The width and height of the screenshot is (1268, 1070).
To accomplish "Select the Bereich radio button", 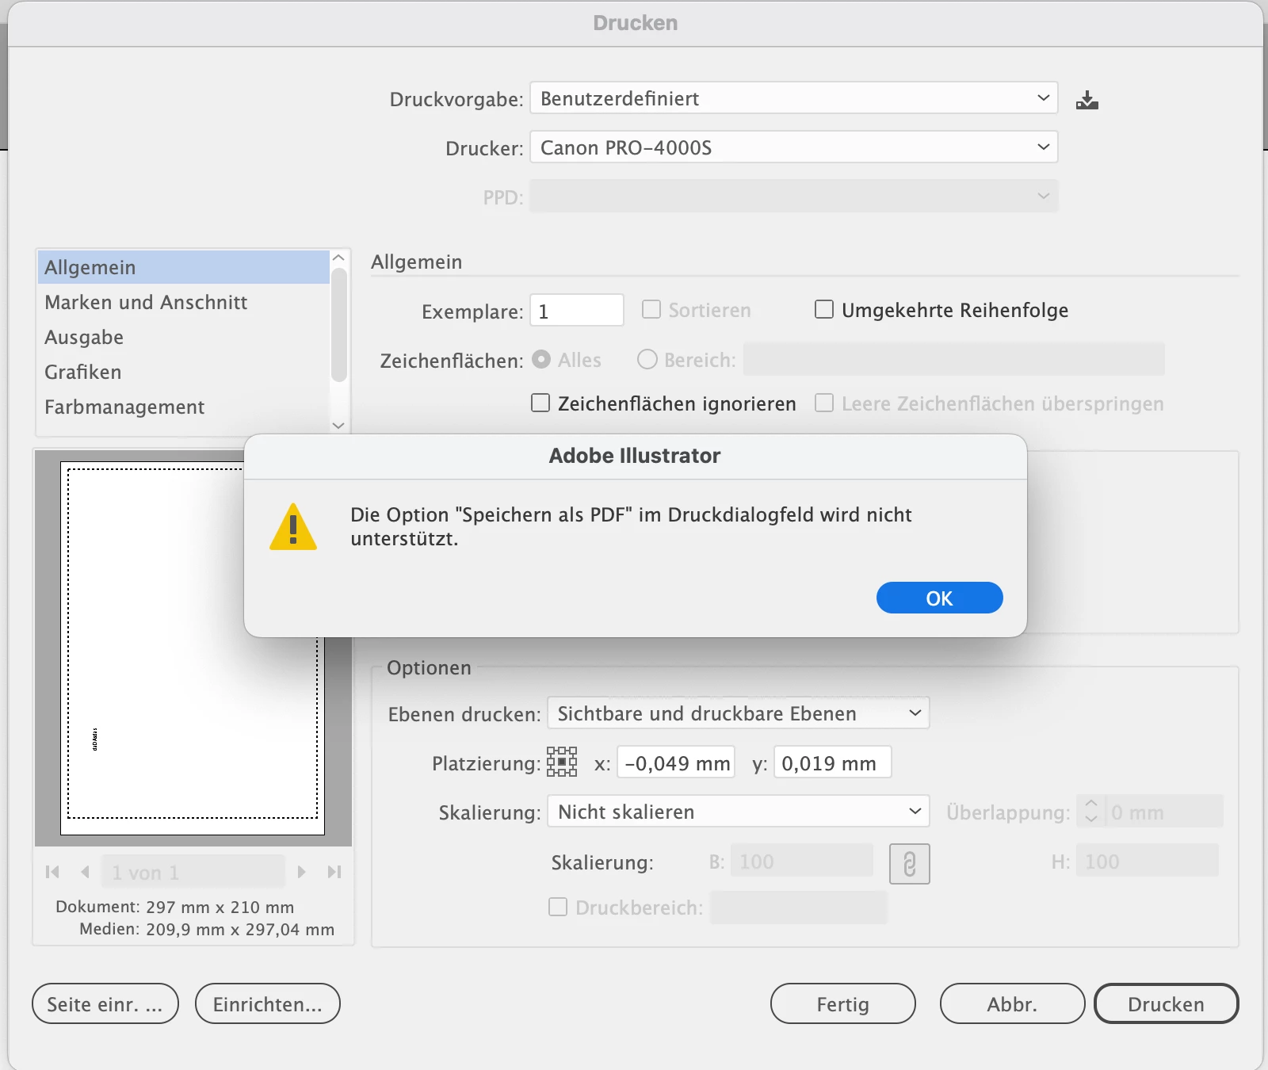I will [x=647, y=359].
